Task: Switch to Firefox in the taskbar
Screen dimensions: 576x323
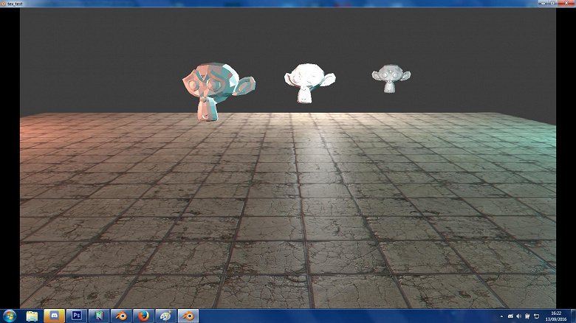Action: pos(144,316)
